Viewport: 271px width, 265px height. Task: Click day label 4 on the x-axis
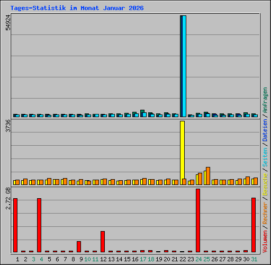click(x=41, y=259)
